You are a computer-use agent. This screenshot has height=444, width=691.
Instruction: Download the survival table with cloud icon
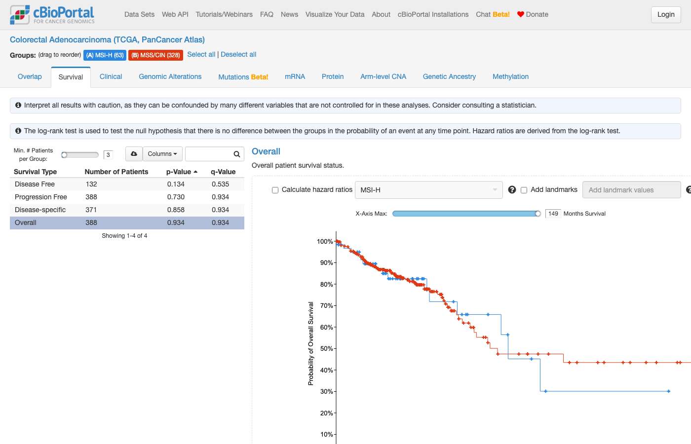tap(134, 154)
